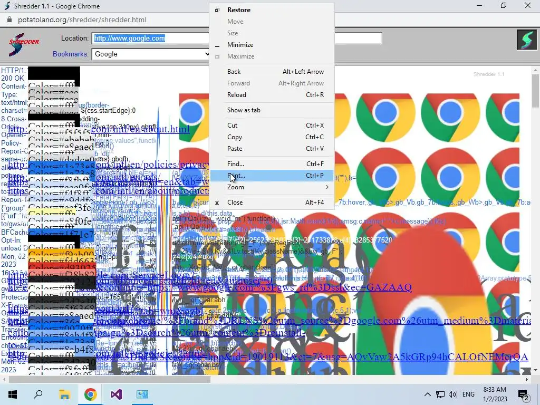
Task: Open the notification center icon
Action: tap(523, 394)
